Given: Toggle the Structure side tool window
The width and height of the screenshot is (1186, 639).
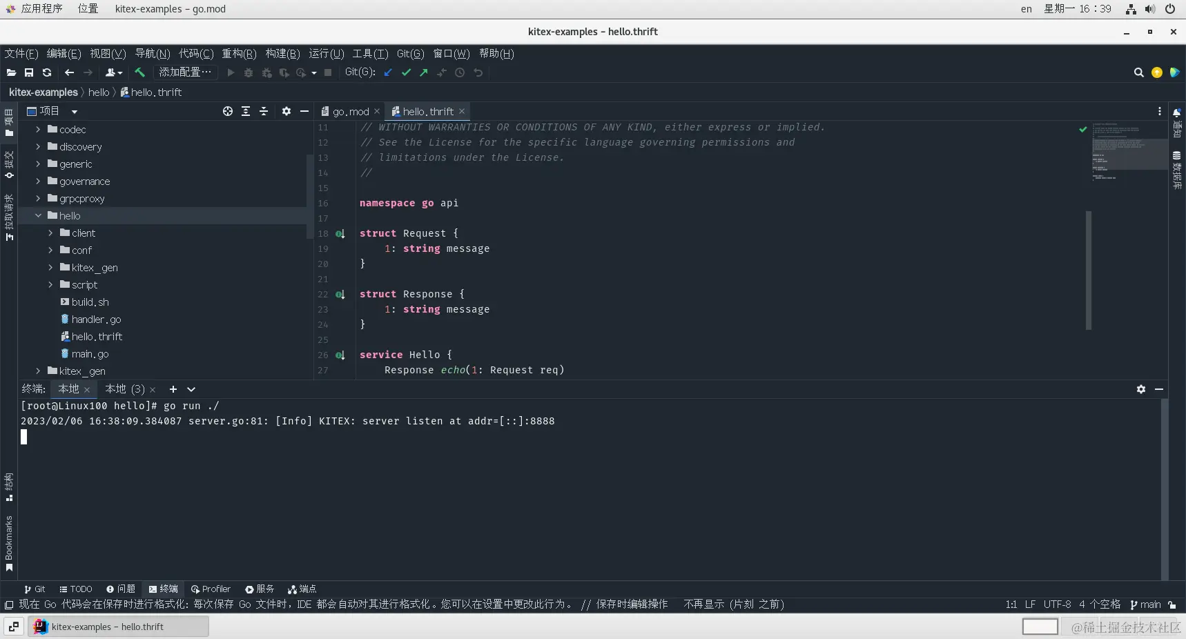Looking at the screenshot, I should coord(9,487).
